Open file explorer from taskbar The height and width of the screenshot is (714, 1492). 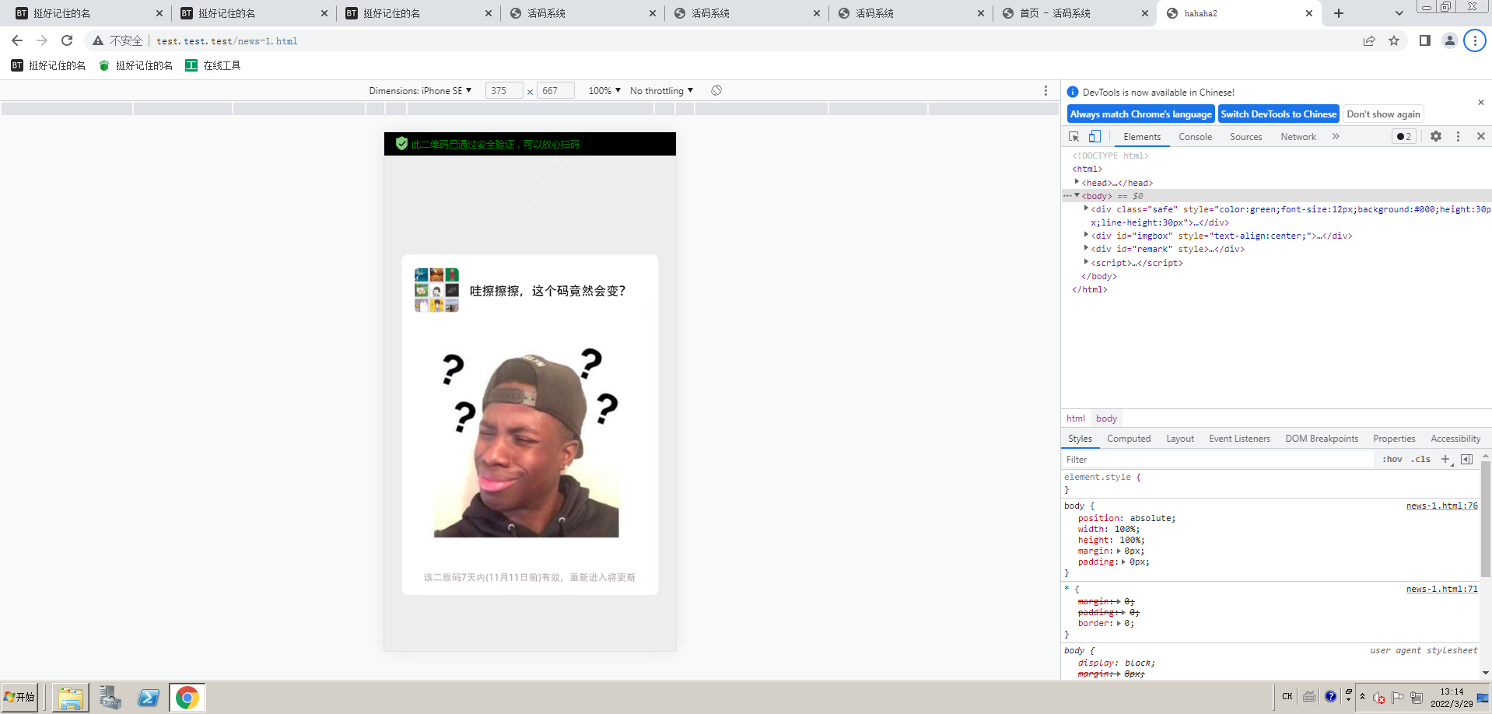point(71,698)
